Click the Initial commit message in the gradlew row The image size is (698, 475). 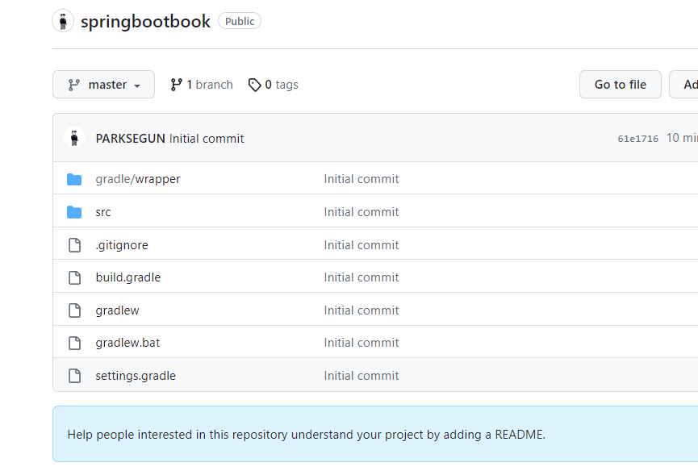[362, 310]
